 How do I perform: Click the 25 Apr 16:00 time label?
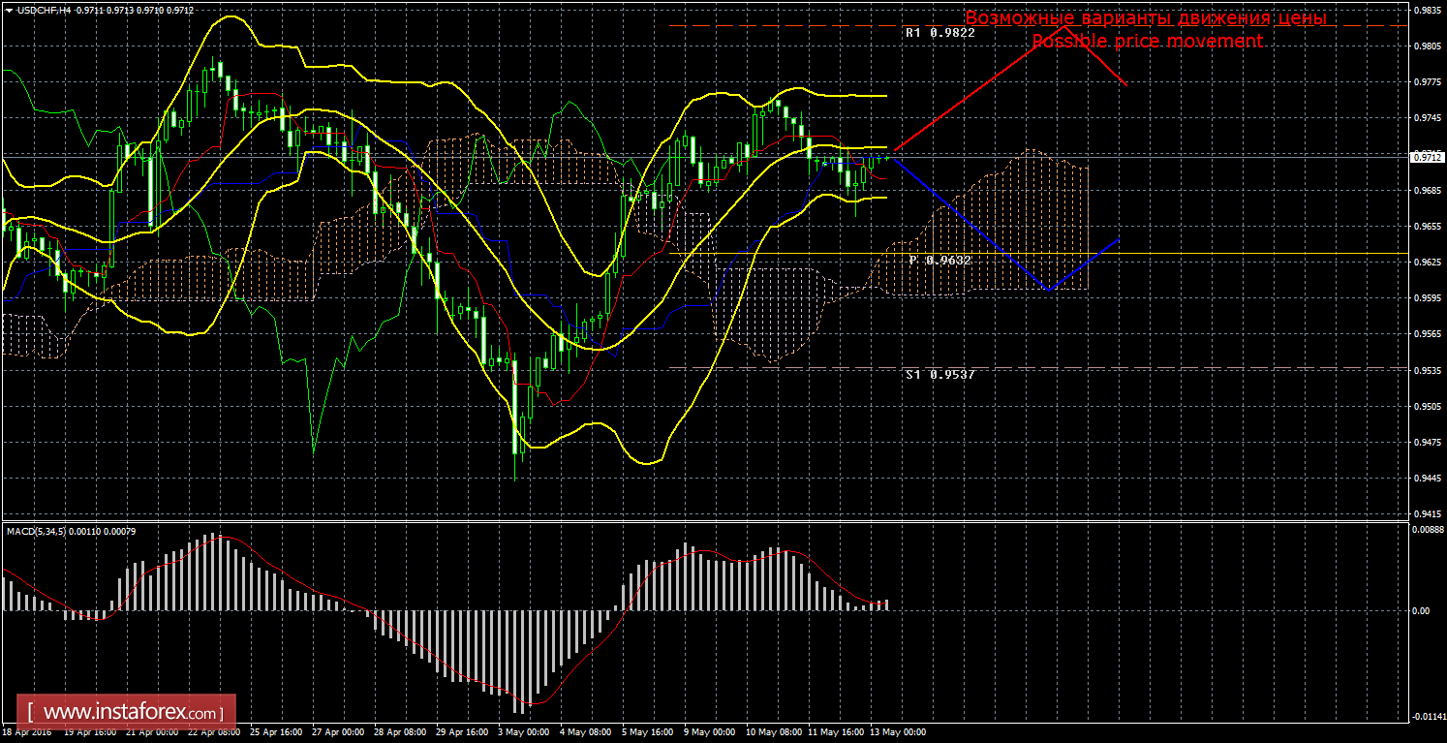275,732
